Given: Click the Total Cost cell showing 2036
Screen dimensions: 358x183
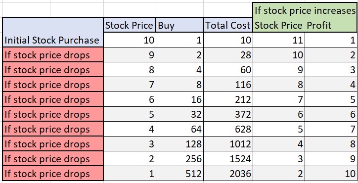Looking at the screenshot, I should point(228,174).
